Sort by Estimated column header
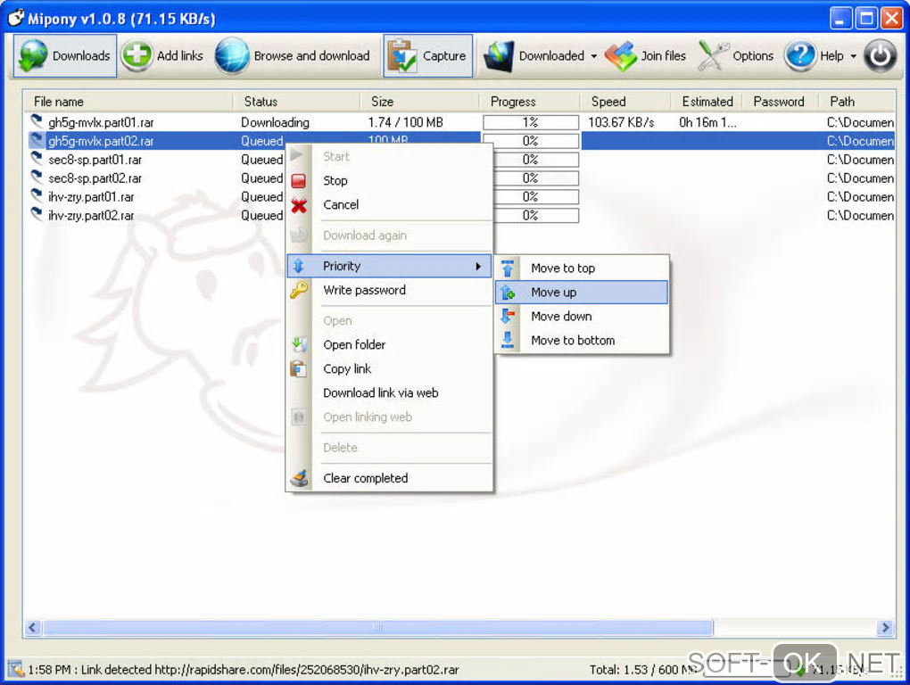 pyautogui.click(x=707, y=102)
